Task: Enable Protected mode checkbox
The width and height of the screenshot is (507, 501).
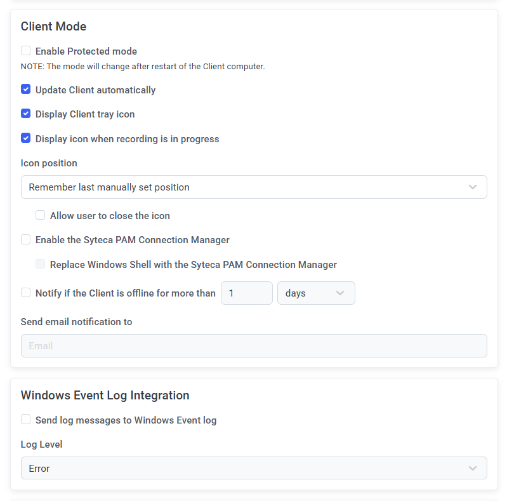Action: (26, 51)
